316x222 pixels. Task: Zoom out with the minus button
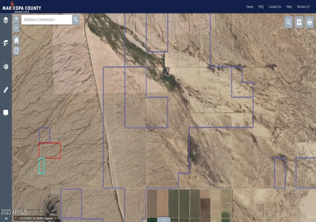[x=16, y=28]
